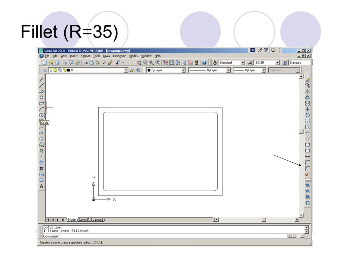
Task: Click the vertical scrollbar up arrow
Action: point(301,76)
